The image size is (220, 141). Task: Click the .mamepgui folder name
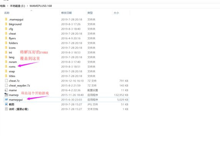click(16, 19)
